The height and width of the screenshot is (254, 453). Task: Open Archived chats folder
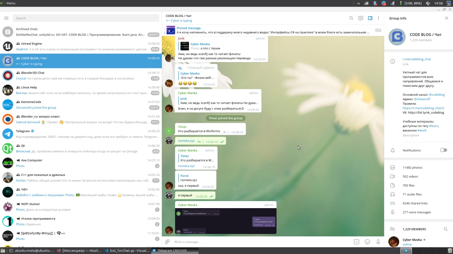[x=81, y=32]
